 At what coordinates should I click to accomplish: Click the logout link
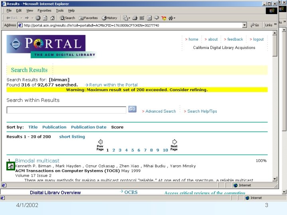(258, 39)
